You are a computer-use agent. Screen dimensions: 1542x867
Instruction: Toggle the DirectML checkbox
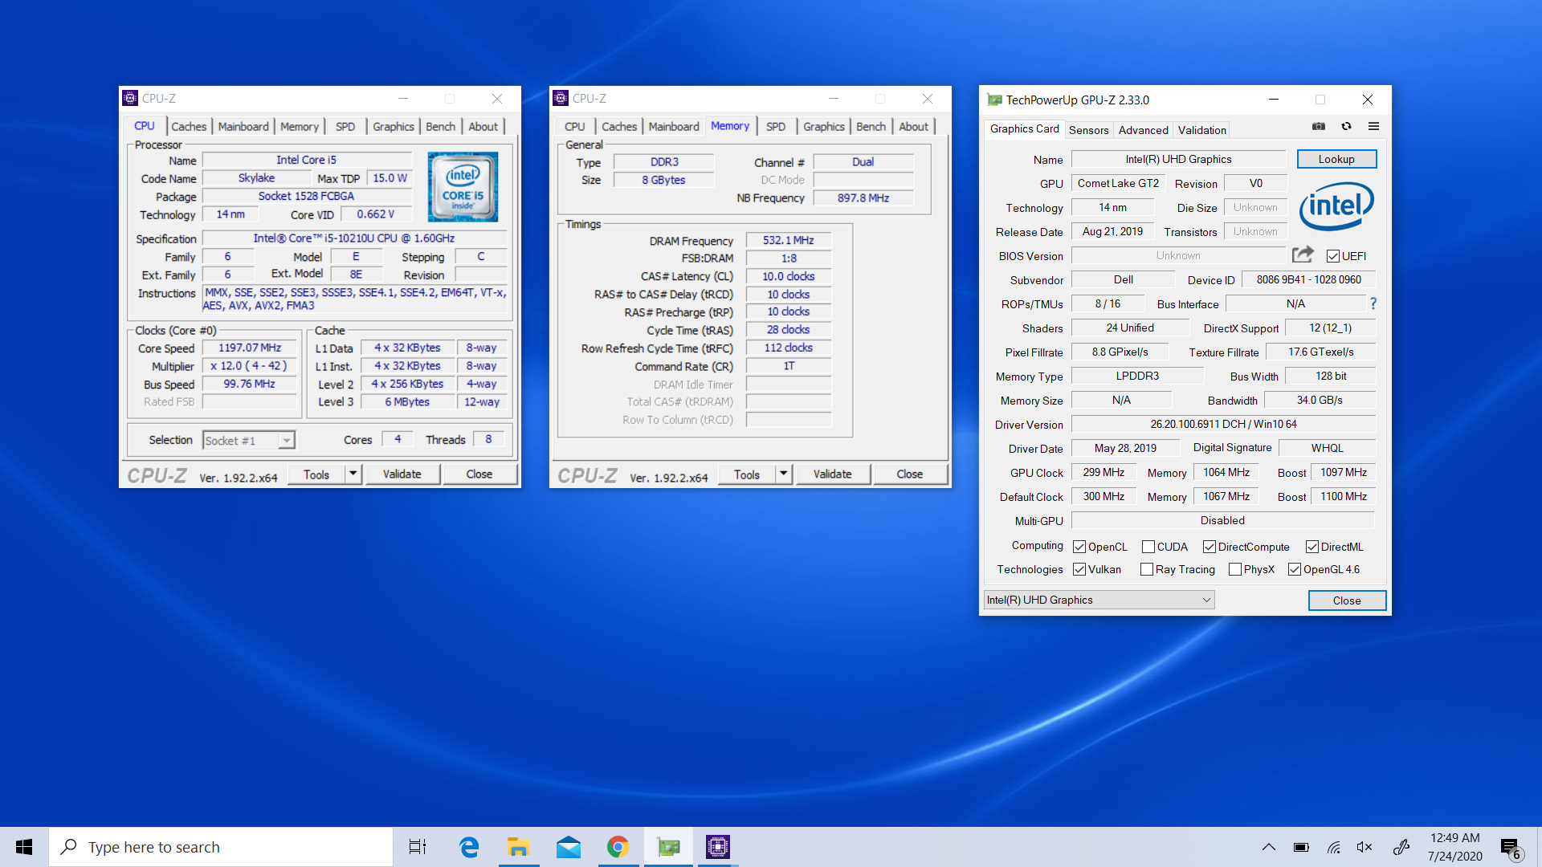(x=1312, y=547)
